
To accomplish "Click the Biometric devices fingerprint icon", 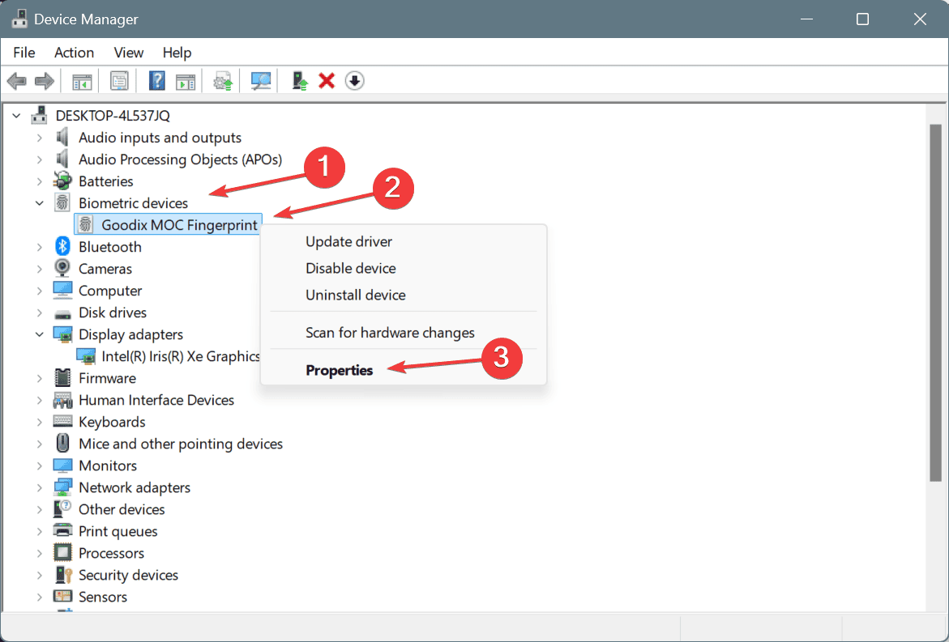I will click(x=62, y=202).
